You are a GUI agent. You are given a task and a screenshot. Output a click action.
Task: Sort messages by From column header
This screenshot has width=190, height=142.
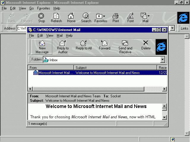pyautogui.click(x=51, y=68)
